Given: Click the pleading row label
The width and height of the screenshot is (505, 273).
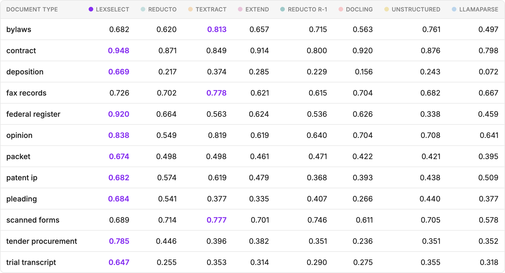Looking at the screenshot, I should (21, 199).
